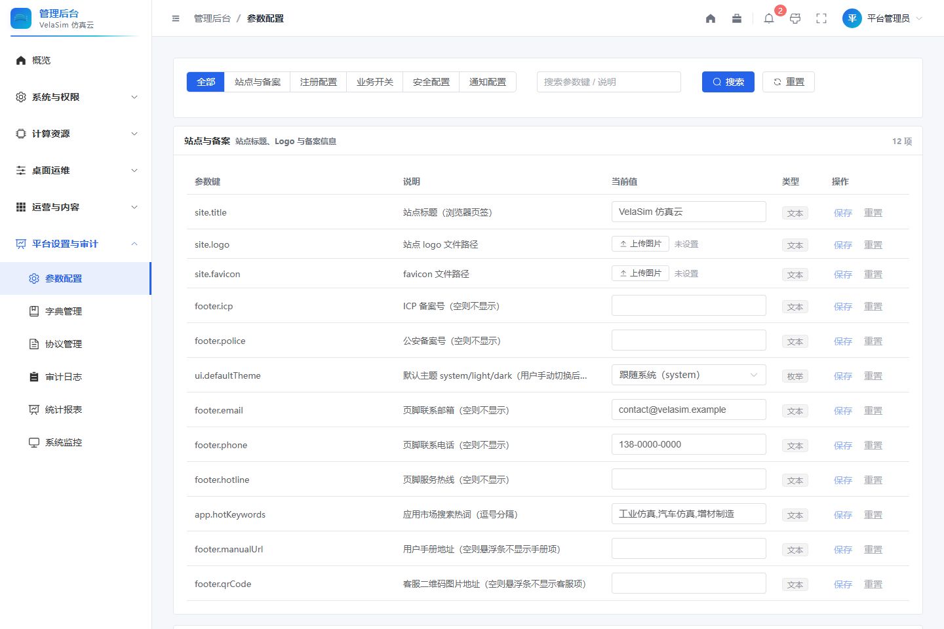Reset the site.title parameter
The height and width of the screenshot is (629, 944).
tap(873, 213)
